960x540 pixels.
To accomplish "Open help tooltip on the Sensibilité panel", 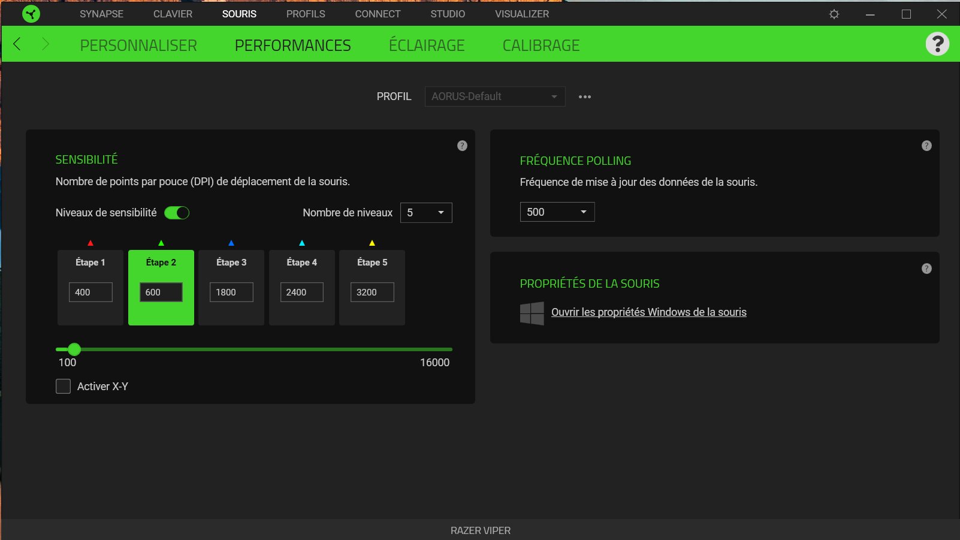I will click(x=461, y=146).
